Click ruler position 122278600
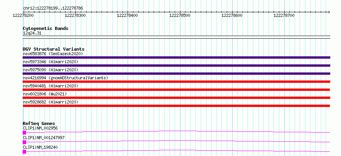This screenshot has height=156, width=341. click(x=232, y=15)
